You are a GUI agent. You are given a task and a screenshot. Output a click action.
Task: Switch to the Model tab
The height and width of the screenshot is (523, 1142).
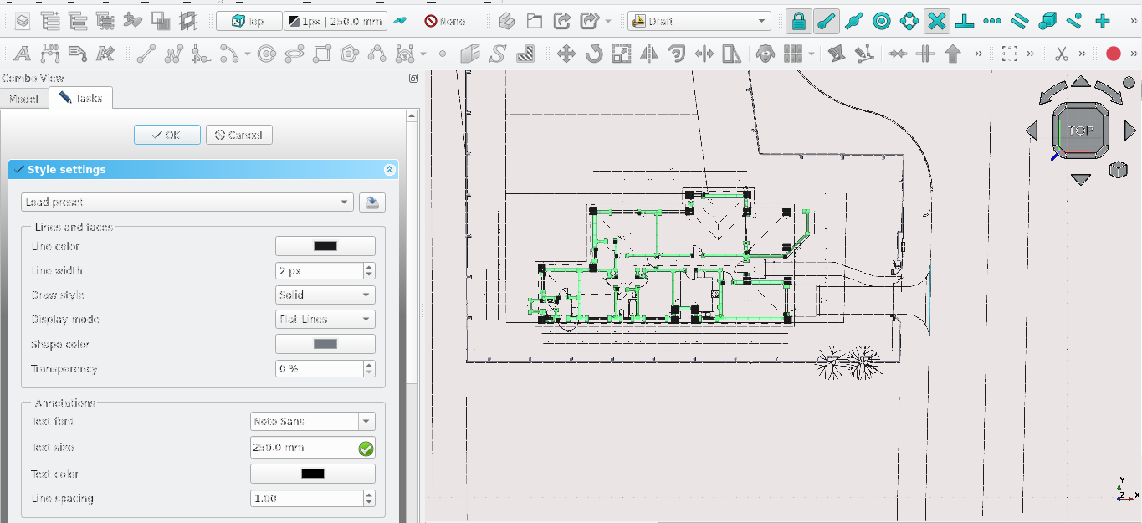coord(23,99)
